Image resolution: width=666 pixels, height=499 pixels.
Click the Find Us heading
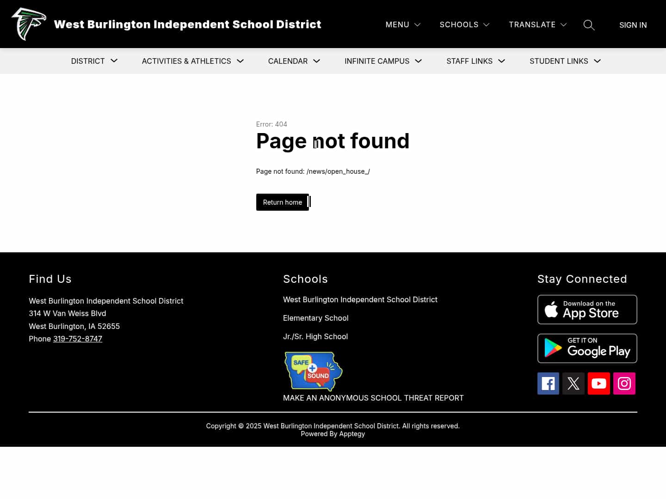coord(50,279)
